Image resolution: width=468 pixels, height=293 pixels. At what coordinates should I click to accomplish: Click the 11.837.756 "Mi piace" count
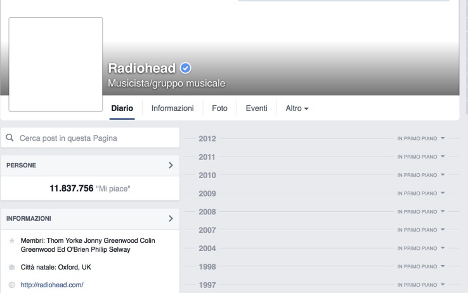[x=90, y=188]
